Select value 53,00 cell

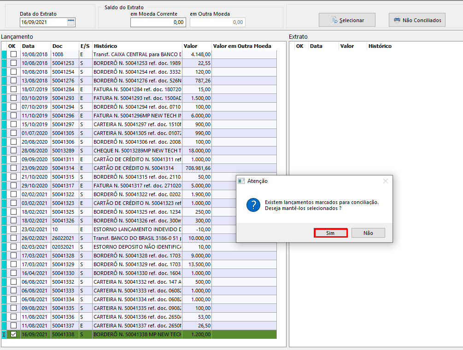point(197,317)
